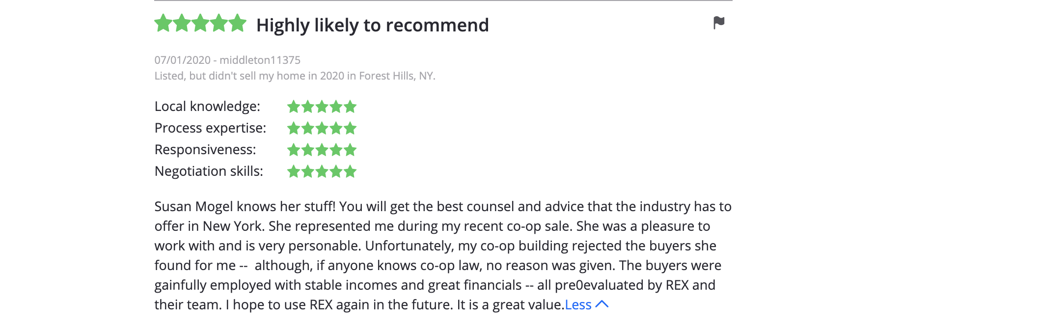The height and width of the screenshot is (328, 1039).
Task: Click the up chevron beside Less
Action: click(x=602, y=304)
